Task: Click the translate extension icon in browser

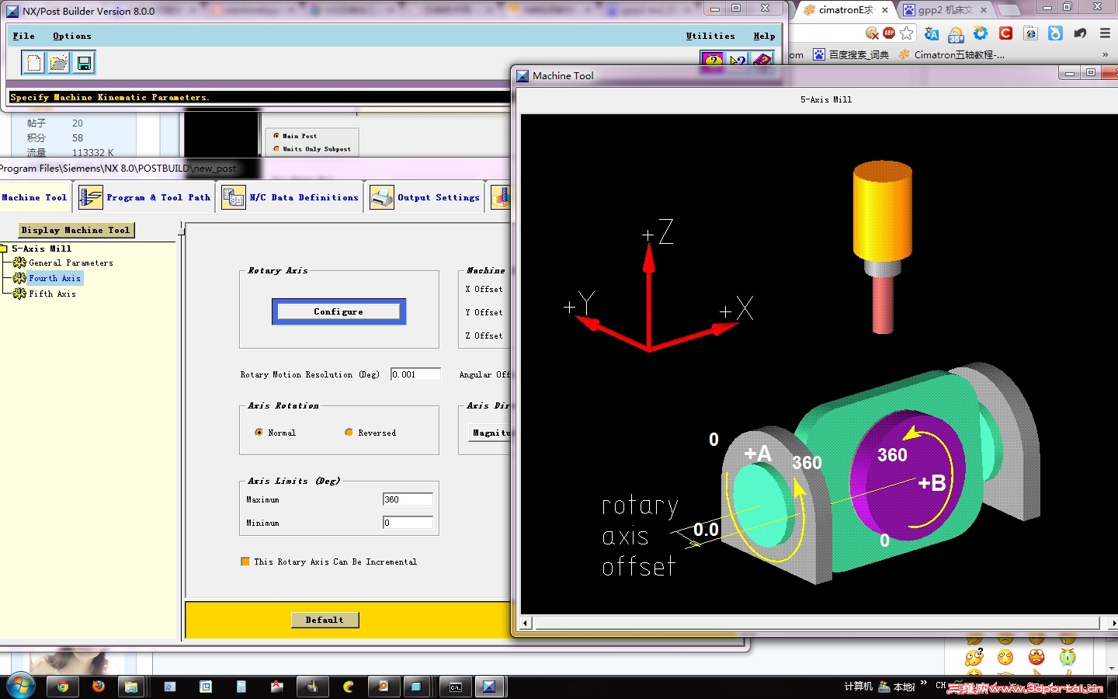Action: click(932, 33)
